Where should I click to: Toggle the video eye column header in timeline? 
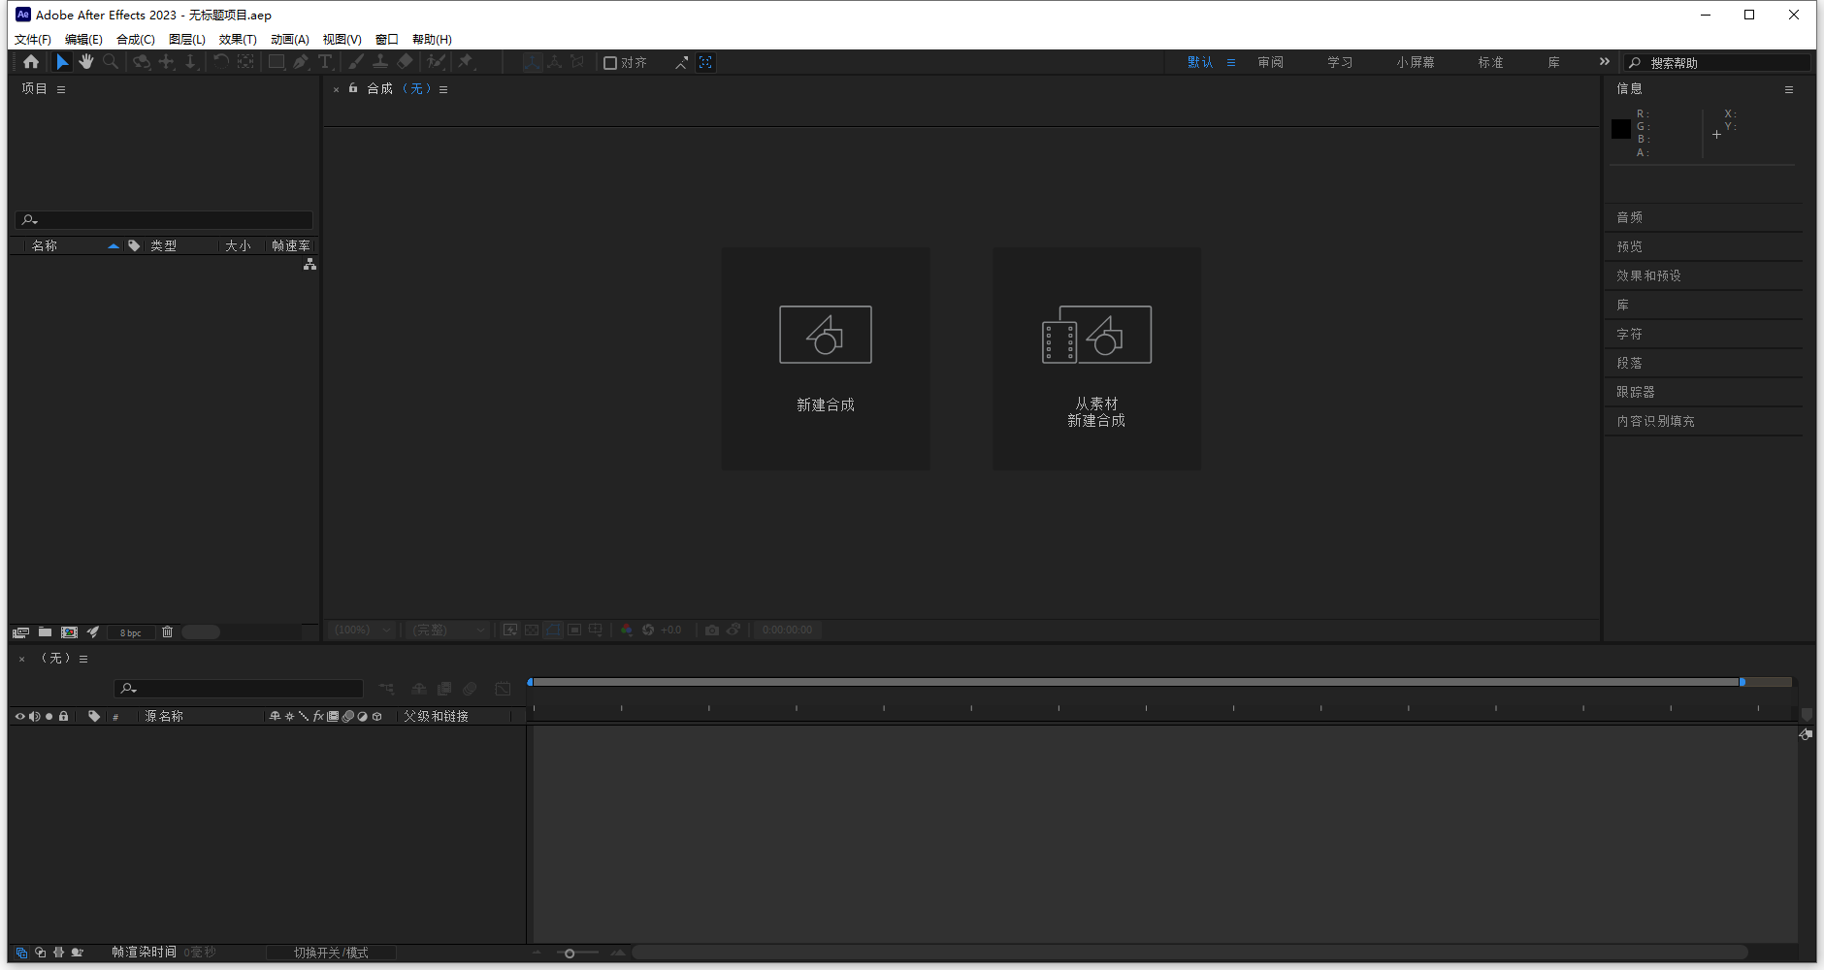pos(19,717)
